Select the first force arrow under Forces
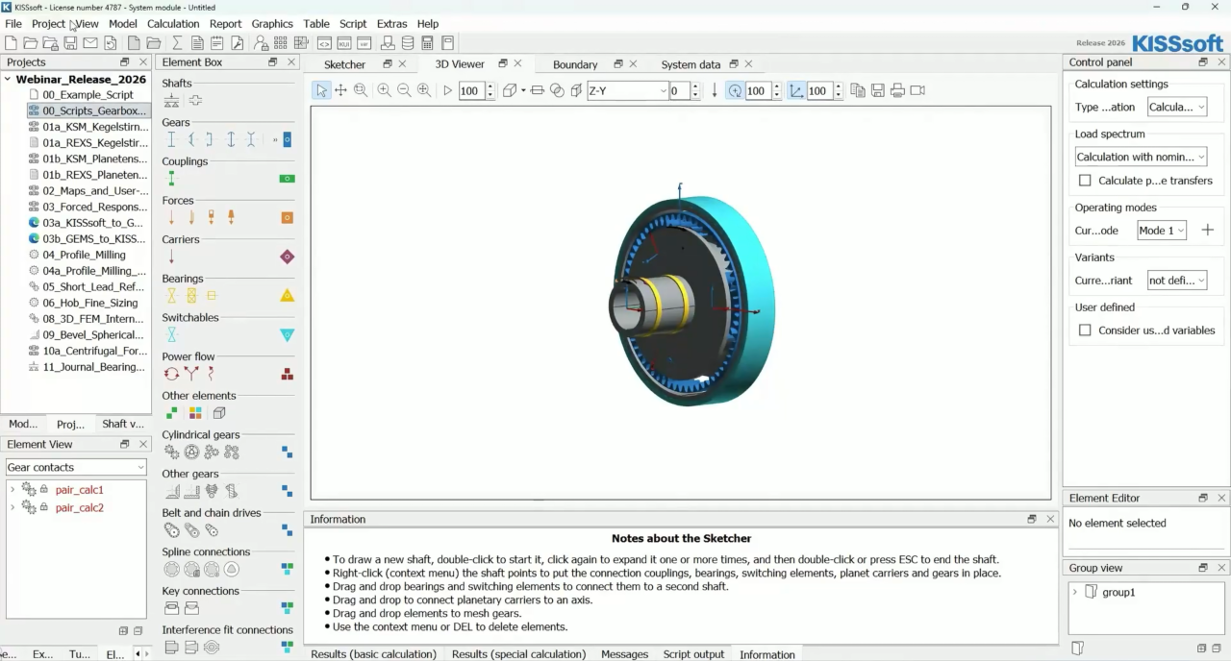The height and width of the screenshot is (661, 1231). pos(171,218)
